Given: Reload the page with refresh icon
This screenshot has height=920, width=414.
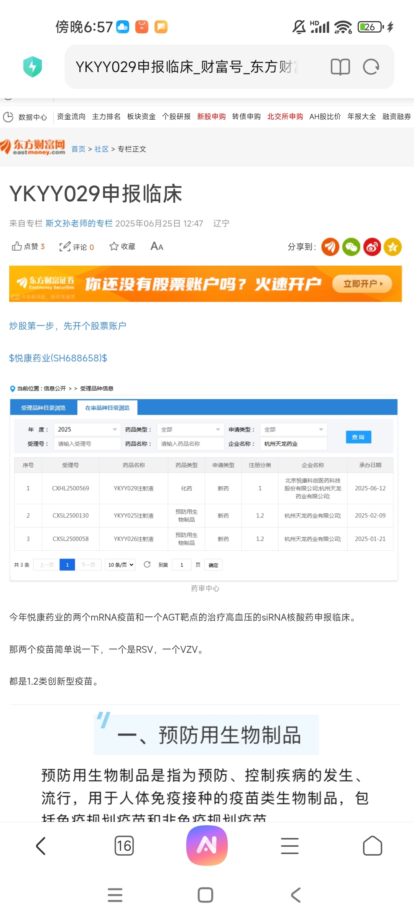Looking at the screenshot, I should [371, 67].
